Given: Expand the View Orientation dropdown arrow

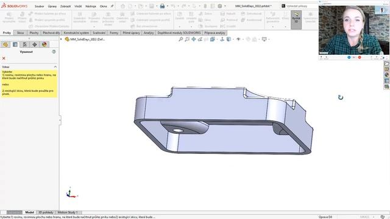Looking at the screenshot, I should coord(217,40).
